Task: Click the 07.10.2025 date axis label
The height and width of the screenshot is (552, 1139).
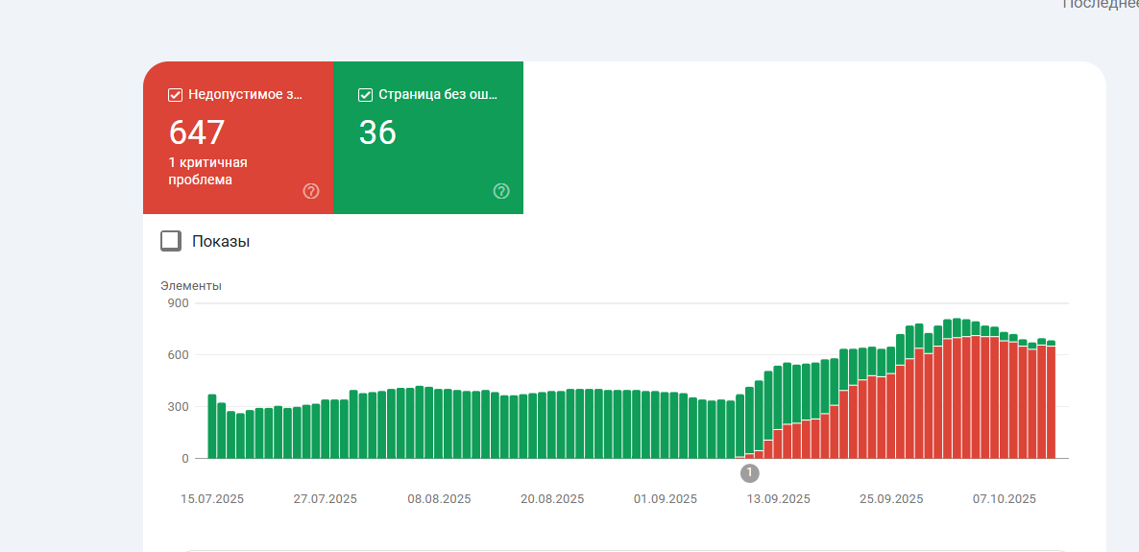Action: click(1005, 498)
